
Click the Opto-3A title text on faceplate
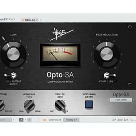[x=60, y=75]
